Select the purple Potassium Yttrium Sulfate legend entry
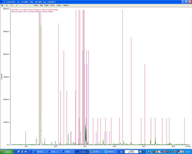 34,12
